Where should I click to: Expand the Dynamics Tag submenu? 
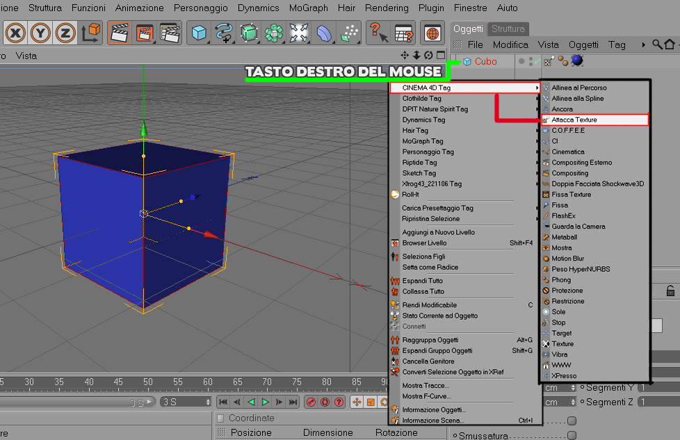click(464, 120)
